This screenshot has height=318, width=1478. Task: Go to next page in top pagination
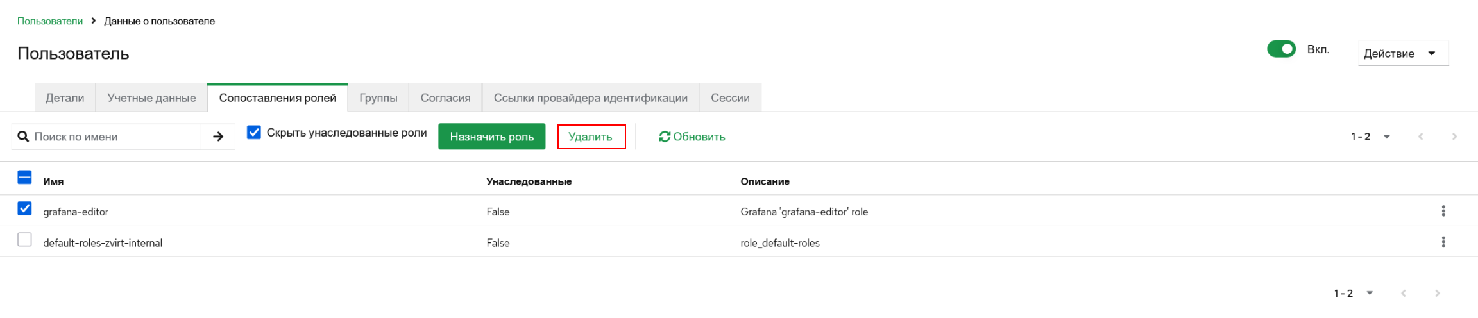click(1454, 137)
